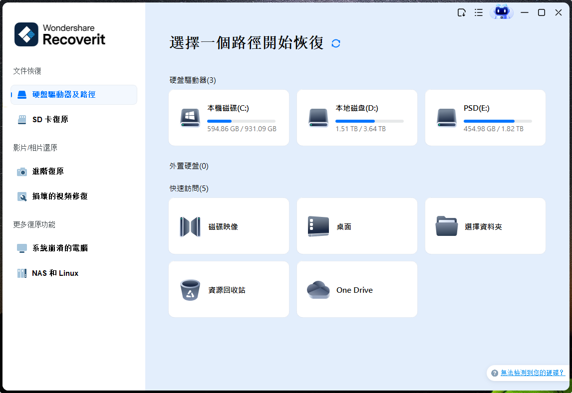Screen dimensions: 572x393
Task: Click the E: drive usage bar
Action: [x=498, y=121]
